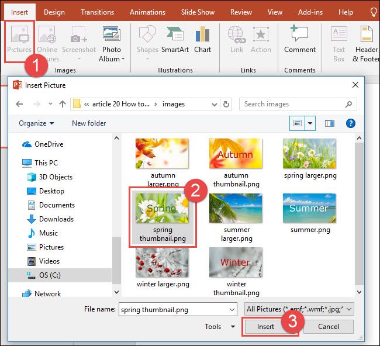Open the Organize dropdown menu
Viewport: 380px width, 346px height.
(x=36, y=123)
